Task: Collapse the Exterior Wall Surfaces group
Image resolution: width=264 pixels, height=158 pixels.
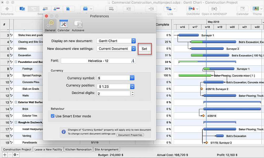Action: (x=16, y=102)
